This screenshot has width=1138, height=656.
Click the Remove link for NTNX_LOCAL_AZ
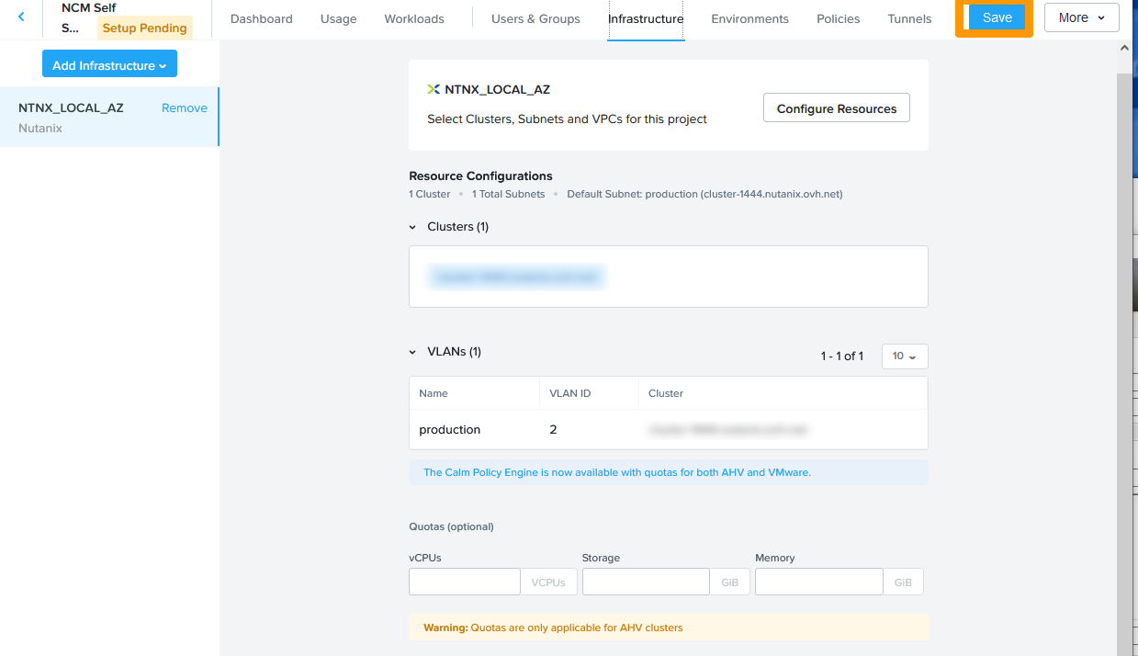[184, 107]
